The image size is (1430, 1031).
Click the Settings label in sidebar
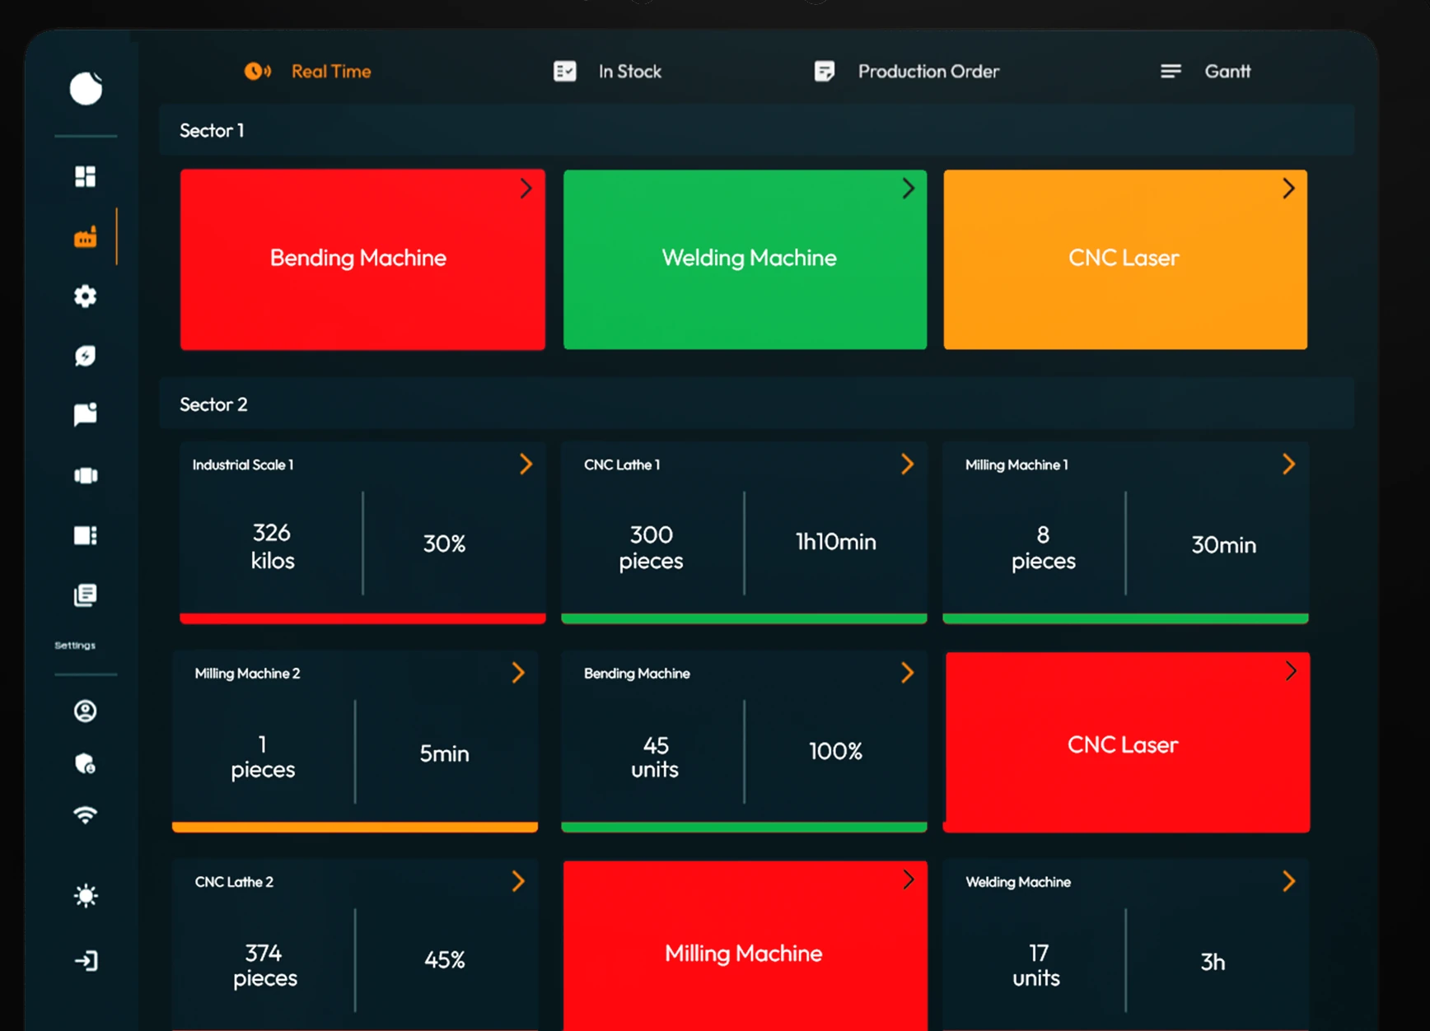point(75,645)
